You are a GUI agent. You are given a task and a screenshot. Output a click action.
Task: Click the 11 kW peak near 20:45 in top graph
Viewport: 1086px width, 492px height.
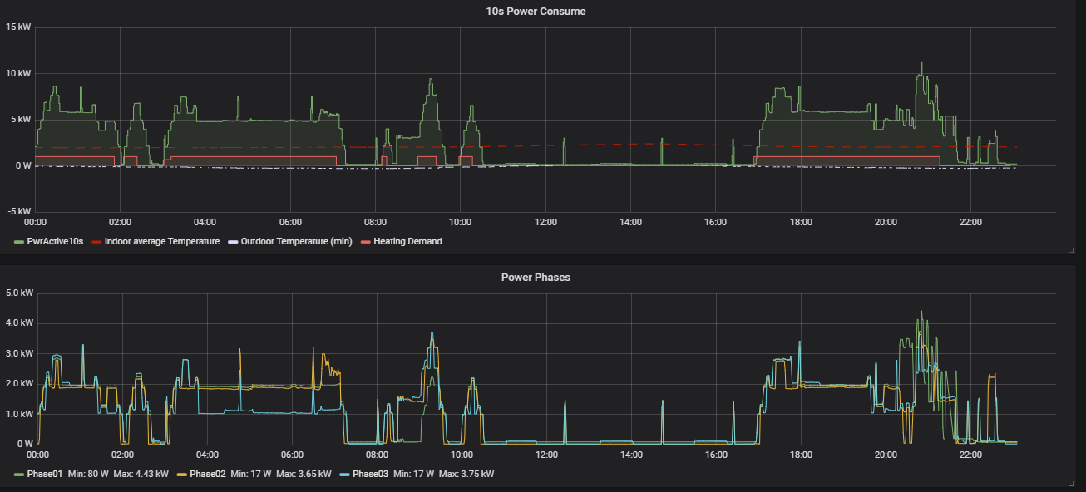[921, 63]
